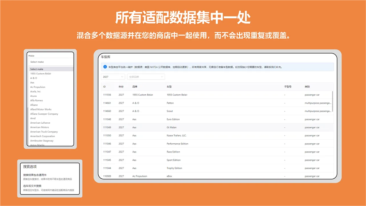Select Alfa Romeo in the Make list
This screenshot has height=206, width=366.
[x=37, y=100]
